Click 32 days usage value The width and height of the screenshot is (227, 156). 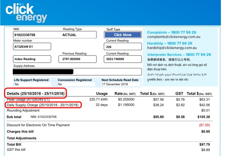coord(102,105)
